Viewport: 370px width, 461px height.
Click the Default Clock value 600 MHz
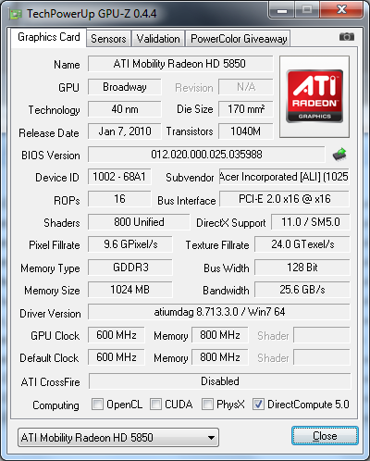click(117, 357)
